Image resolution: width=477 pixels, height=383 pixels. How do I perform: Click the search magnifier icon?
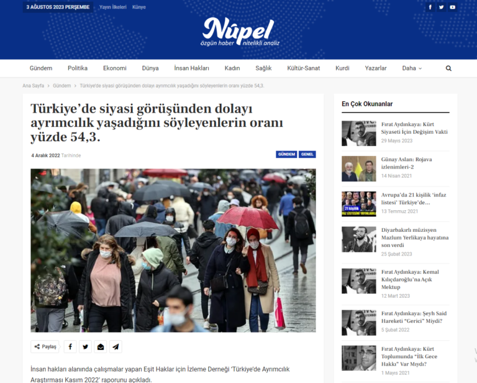(448, 68)
